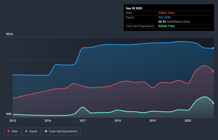Click the Sep 30 2020 tooltip date

[134, 8]
